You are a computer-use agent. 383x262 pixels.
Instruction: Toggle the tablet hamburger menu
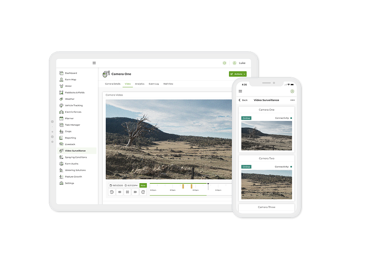[x=94, y=63]
